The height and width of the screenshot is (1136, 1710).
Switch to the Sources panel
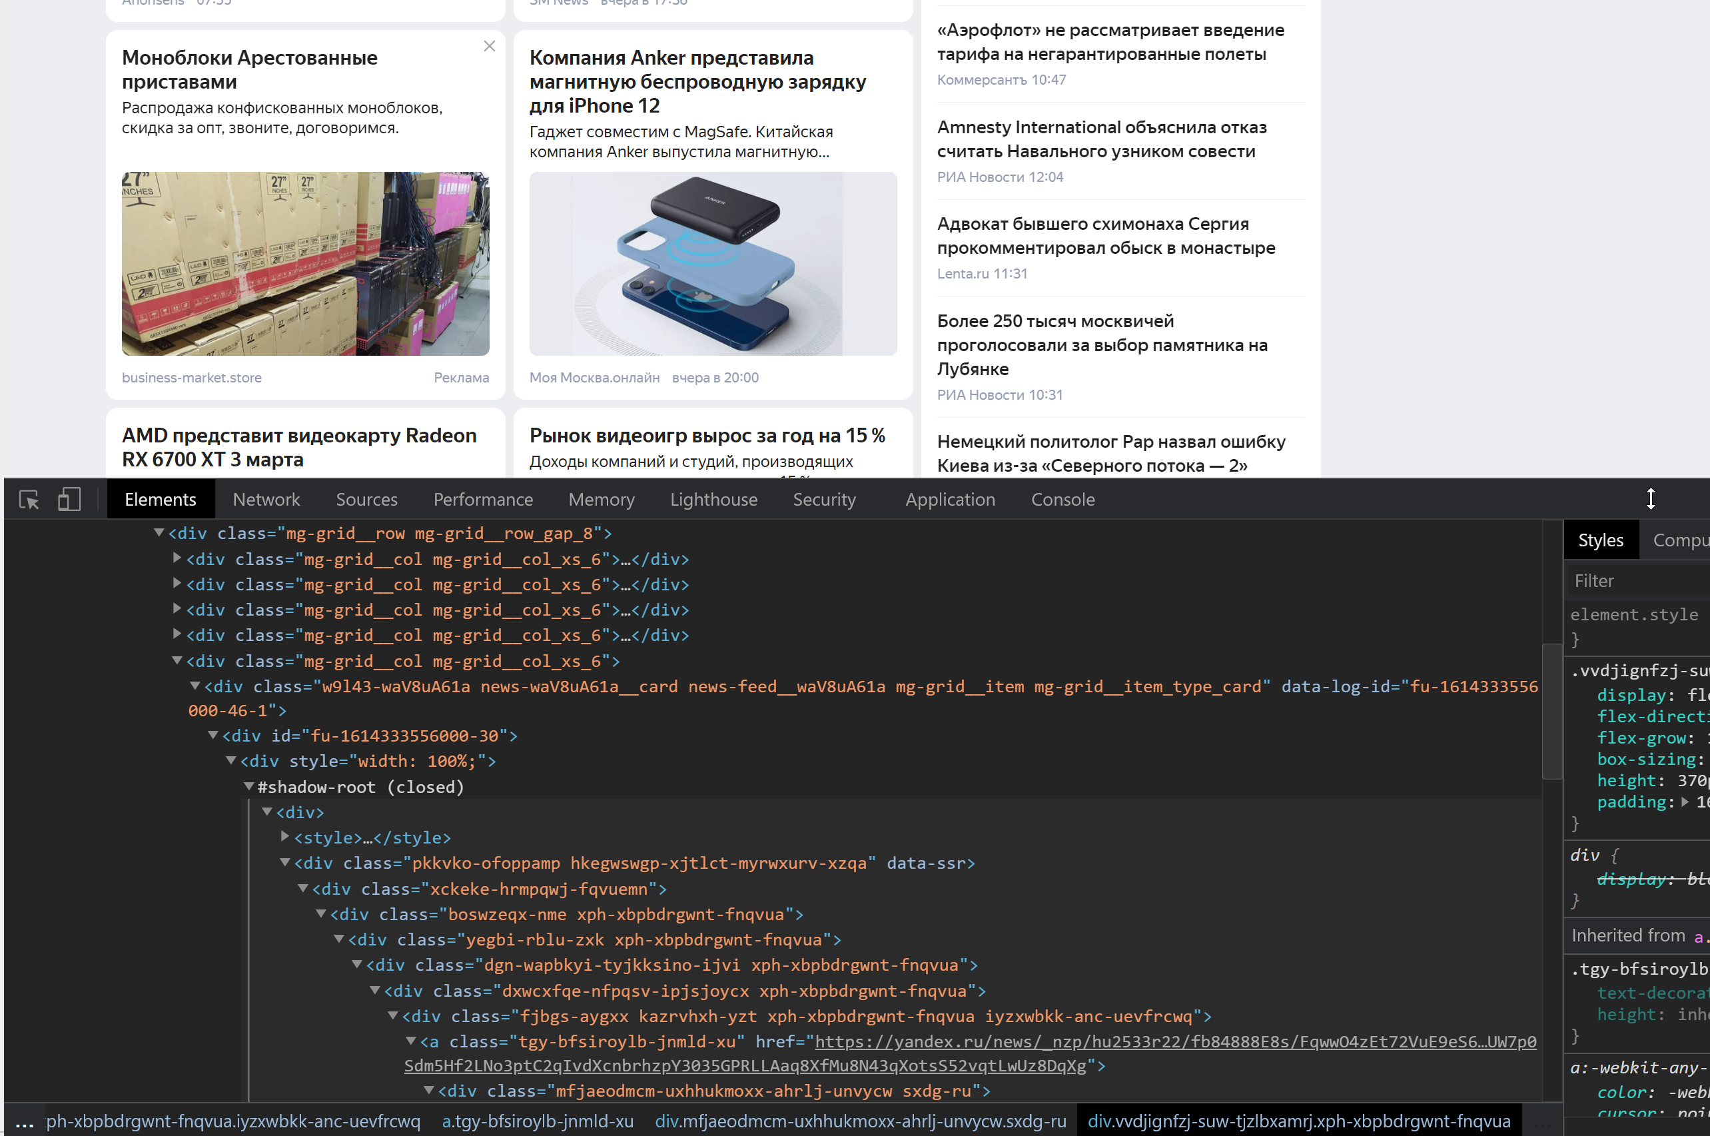coord(366,499)
